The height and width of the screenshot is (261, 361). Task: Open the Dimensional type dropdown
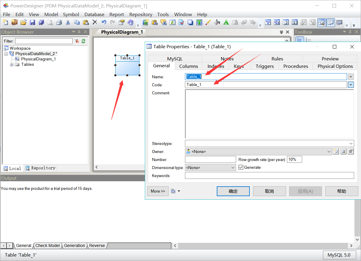tap(233, 167)
